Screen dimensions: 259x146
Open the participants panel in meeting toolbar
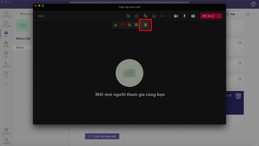pyautogui.click(x=128, y=16)
